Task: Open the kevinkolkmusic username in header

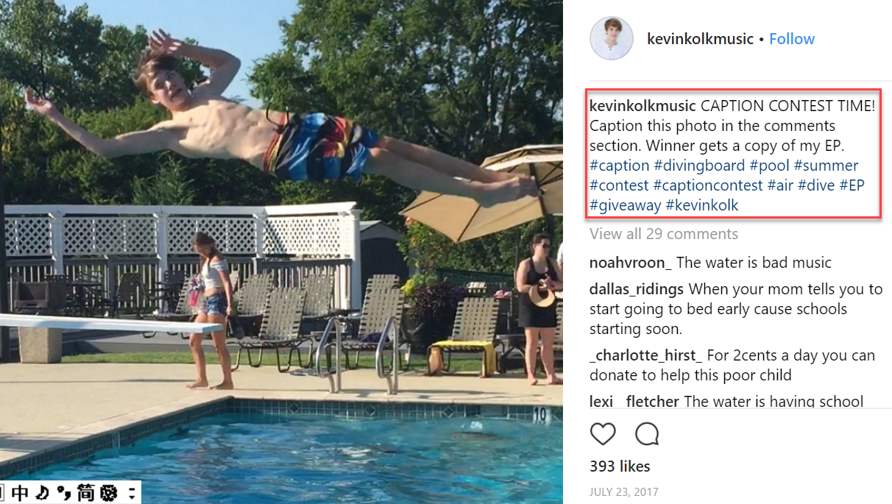Action: (x=700, y=39)
